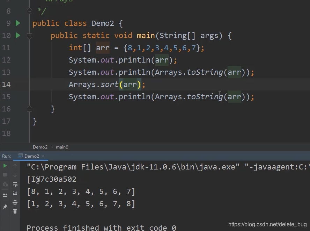Select console output [8, 1, 2, 3, 4, 5, 6, 7]
Viewport: 310px width, 231px height.
pyautogui.click(x=81, y=192)
